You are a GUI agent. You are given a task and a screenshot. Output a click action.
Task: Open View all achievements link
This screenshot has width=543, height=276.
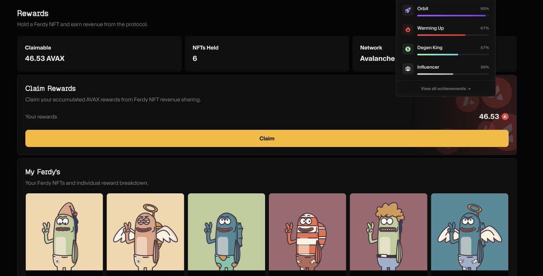pos(446,89)
